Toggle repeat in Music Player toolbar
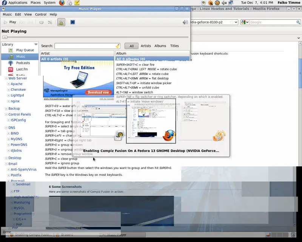Screen dimensions: 302x242 [41, 22]
